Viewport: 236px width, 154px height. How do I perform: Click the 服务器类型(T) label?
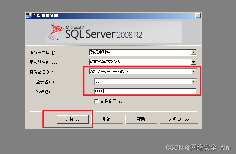tap(43, 53)
